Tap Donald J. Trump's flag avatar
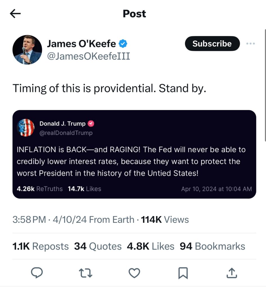The height and width of the screenshot is (288, 266). click(26, 128)
